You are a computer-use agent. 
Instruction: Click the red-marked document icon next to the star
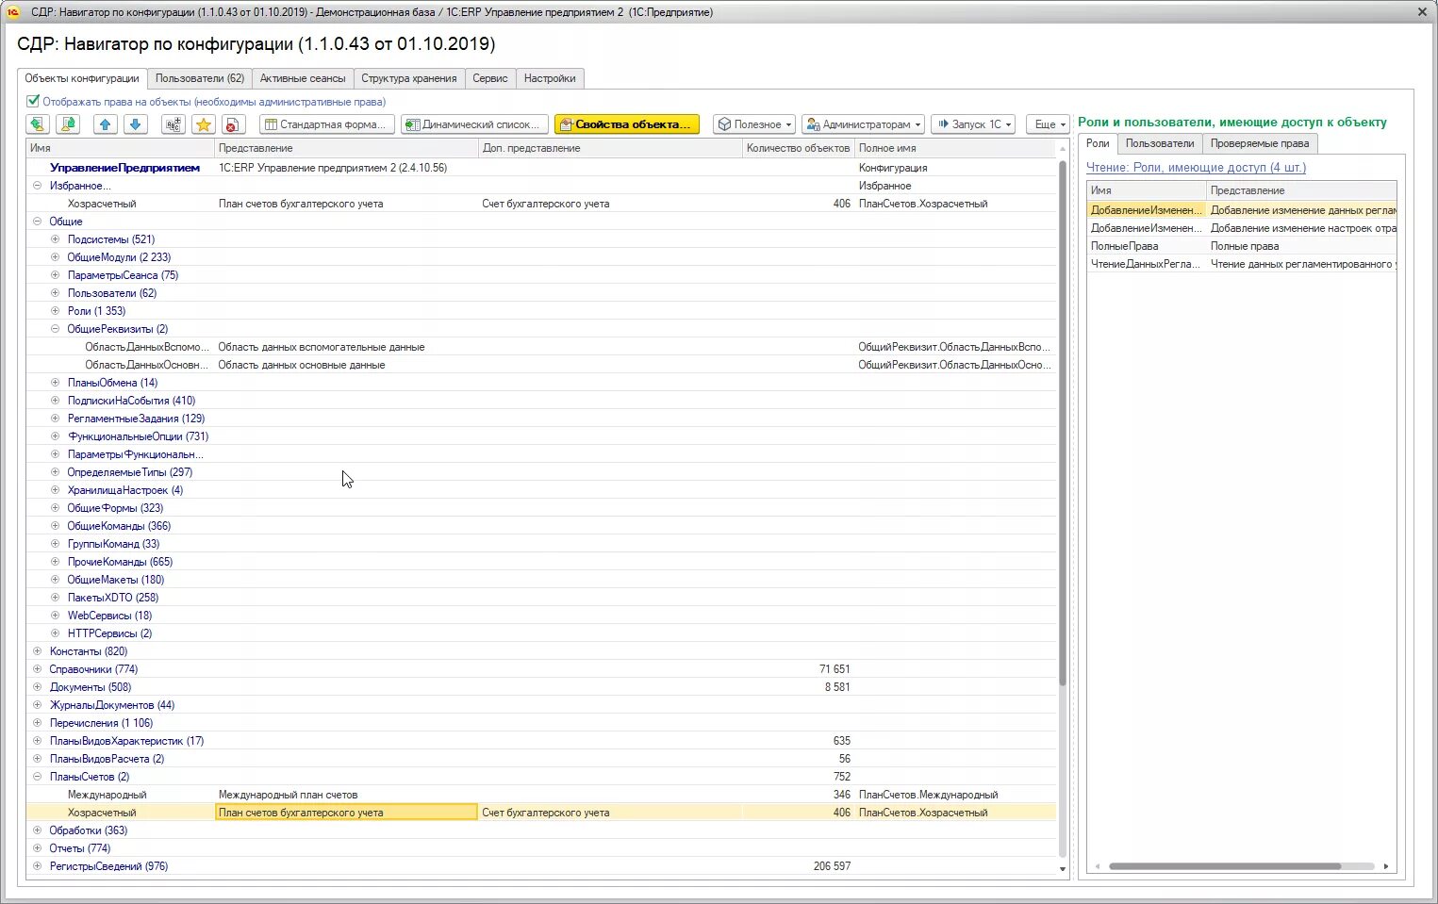coord(234,124)
